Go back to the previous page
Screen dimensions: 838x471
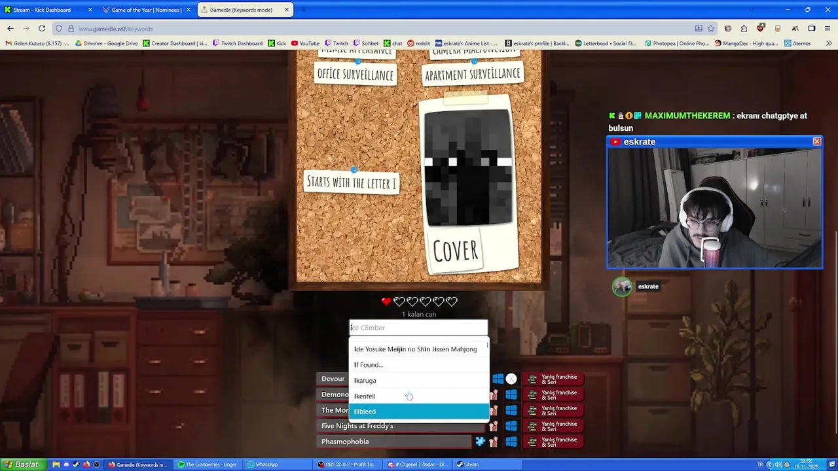(10, 28)
